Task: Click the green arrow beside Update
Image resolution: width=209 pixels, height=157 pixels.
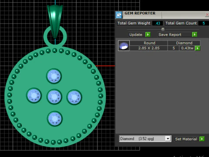Action: coord(148,34)
